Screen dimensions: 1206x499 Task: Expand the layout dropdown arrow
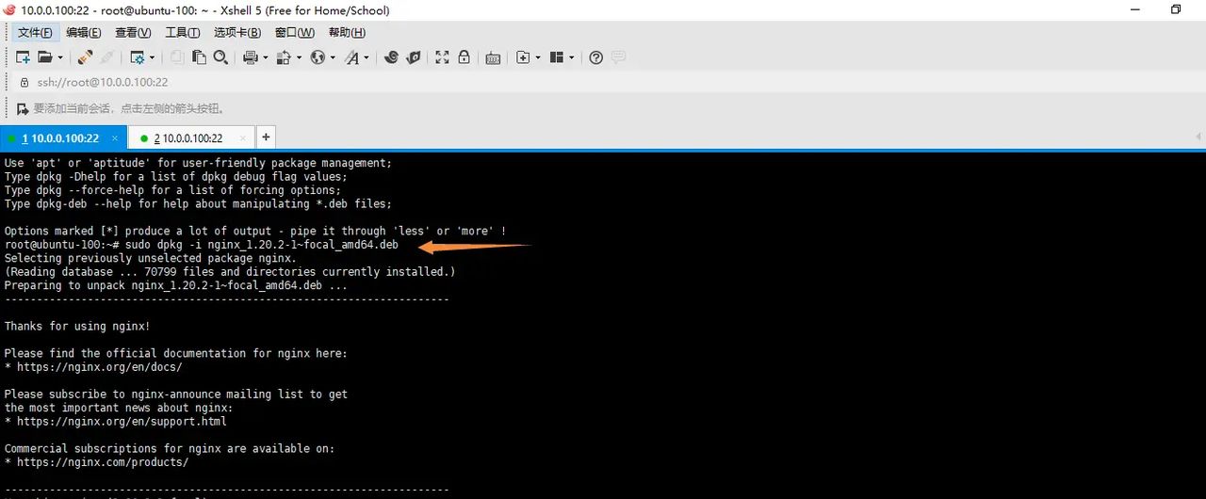571,58
